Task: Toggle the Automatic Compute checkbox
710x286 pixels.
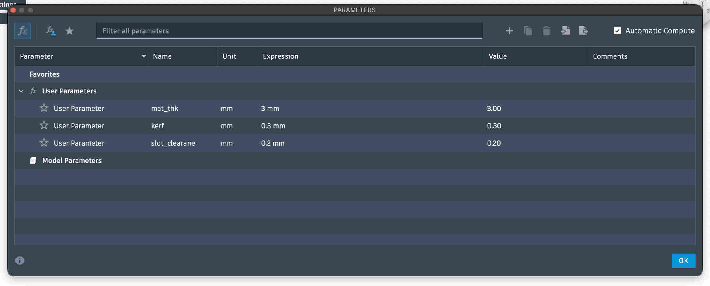Action: tap(617, 31)
